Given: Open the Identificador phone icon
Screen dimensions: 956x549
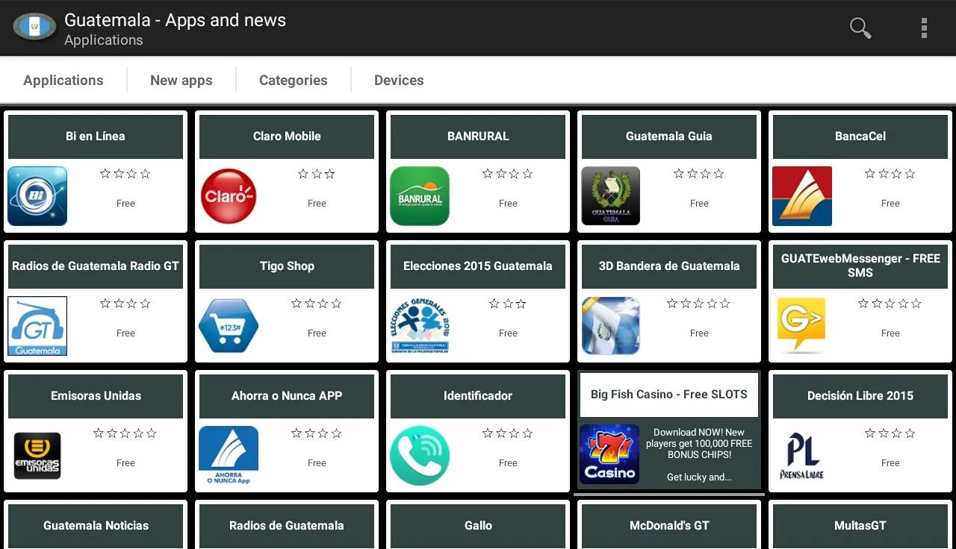Looking at the screenshot, I should [x=420, y=456].
